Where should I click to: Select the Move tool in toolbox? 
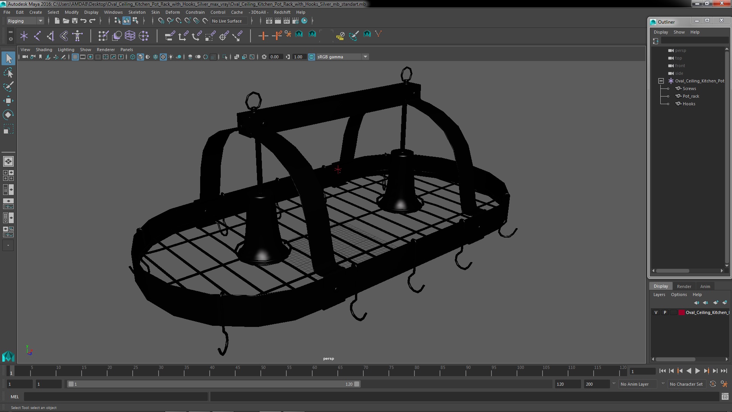[8, 101]
